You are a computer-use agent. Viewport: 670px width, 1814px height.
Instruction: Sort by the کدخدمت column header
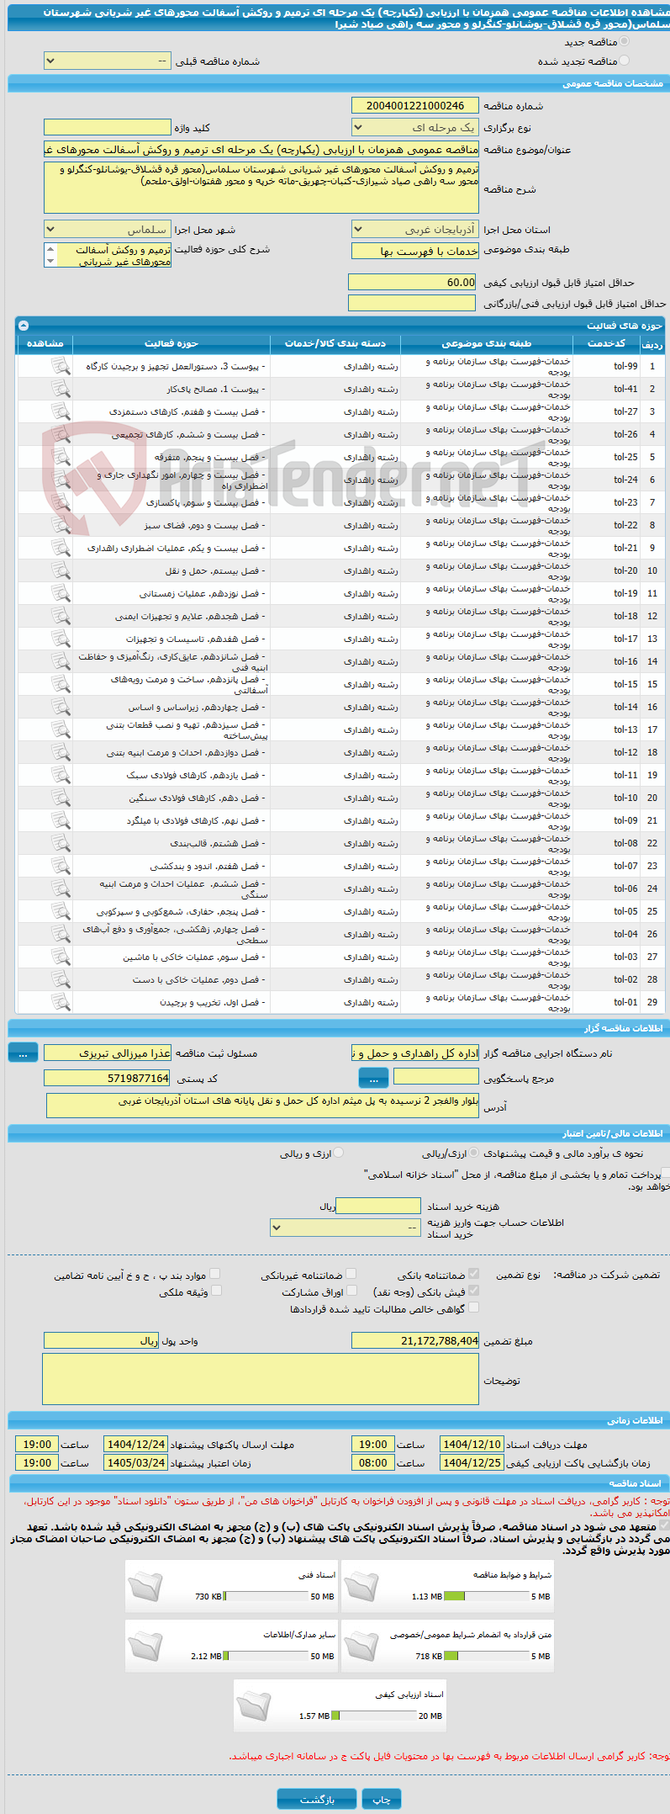point(607,343)
